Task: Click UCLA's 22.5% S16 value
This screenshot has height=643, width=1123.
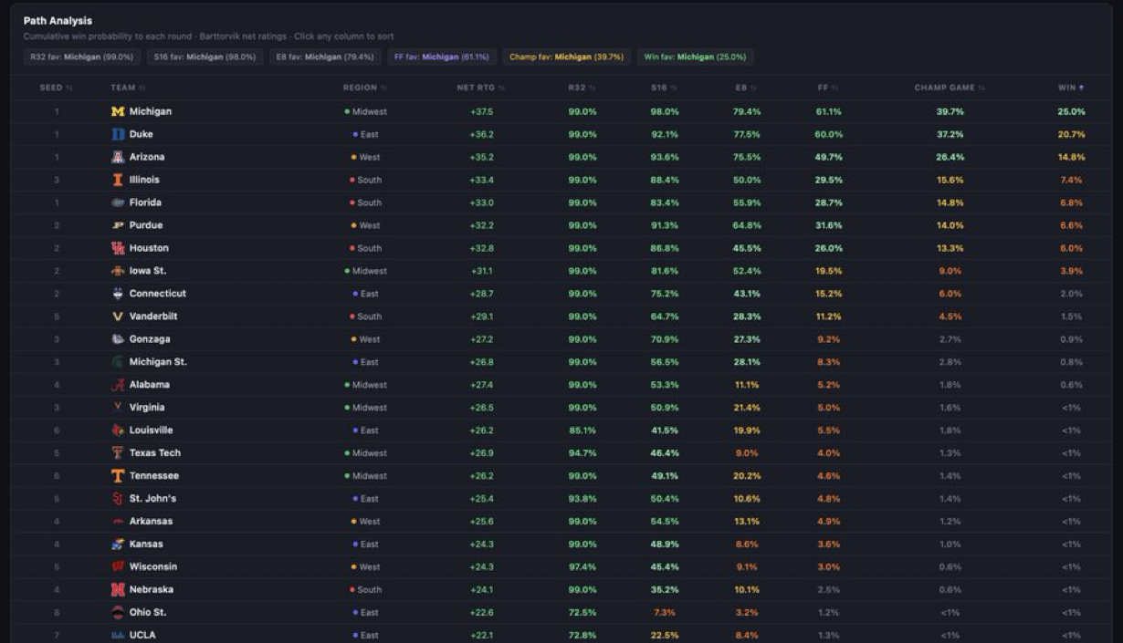Action: pos(665,636)
